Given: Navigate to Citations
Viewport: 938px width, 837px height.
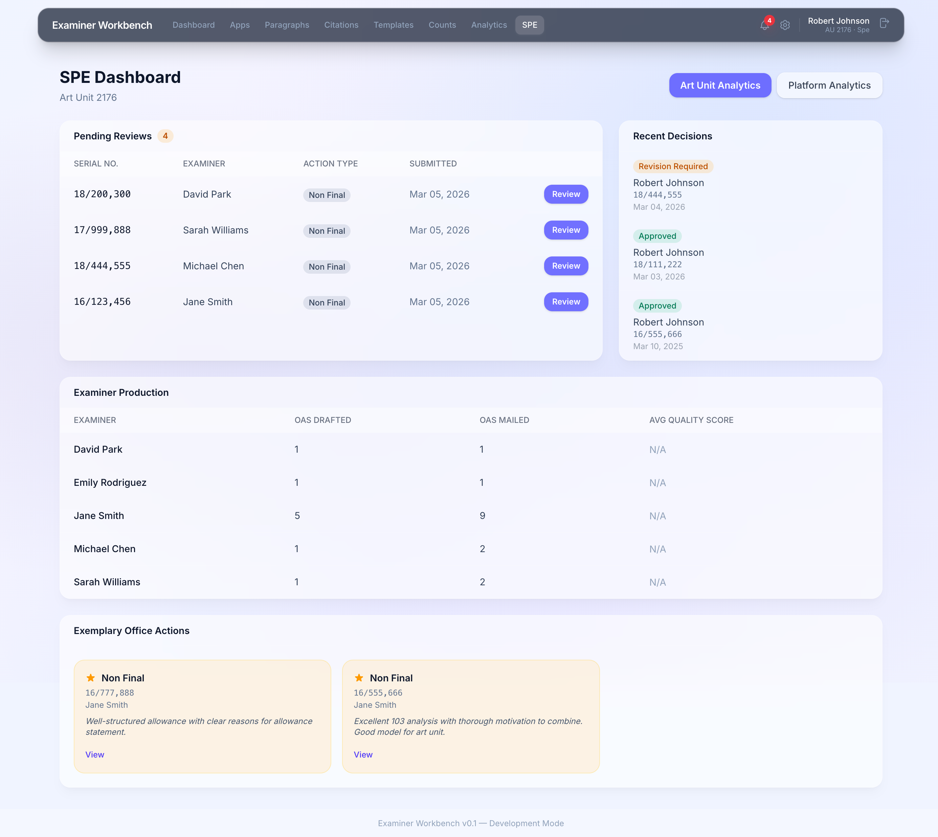Looking at the screenshot, I should point(341,25).
